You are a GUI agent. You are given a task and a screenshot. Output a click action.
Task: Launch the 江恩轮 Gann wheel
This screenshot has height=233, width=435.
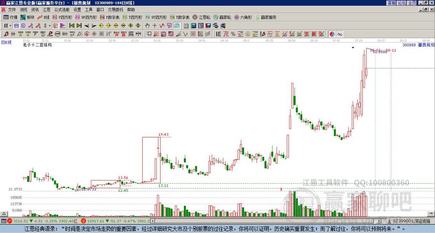(x=201, y=17)
